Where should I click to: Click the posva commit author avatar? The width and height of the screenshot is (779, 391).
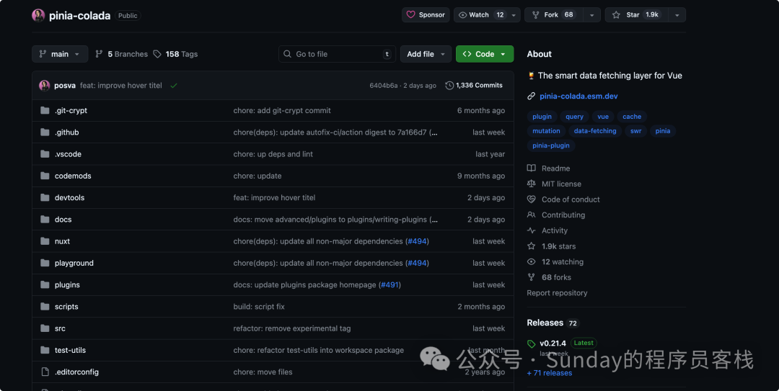44,86
